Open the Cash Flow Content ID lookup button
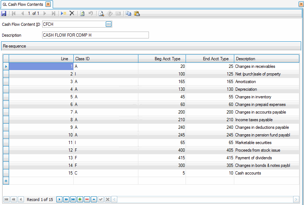The image size is (304, 205). tap(109, 24)
